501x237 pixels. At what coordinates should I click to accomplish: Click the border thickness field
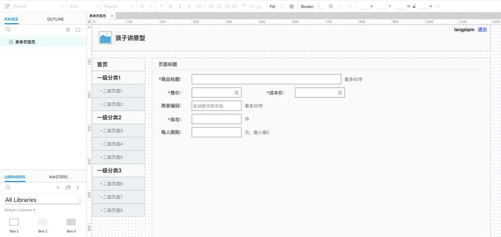(x=321, y=6)
